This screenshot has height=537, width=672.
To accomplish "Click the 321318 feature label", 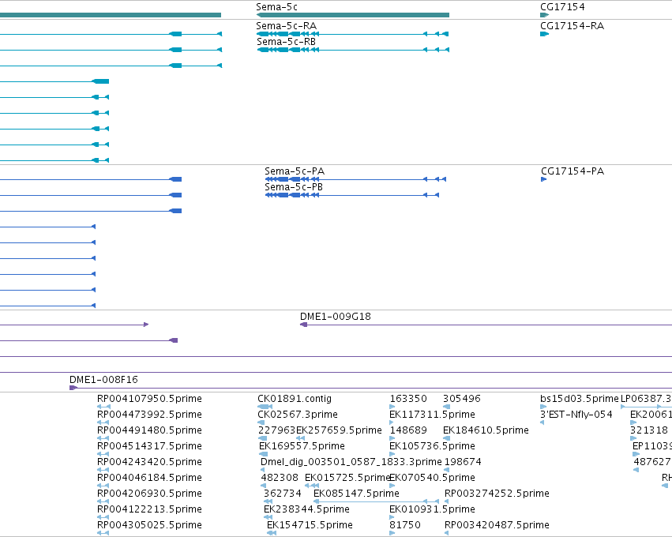I will (649, 430).
